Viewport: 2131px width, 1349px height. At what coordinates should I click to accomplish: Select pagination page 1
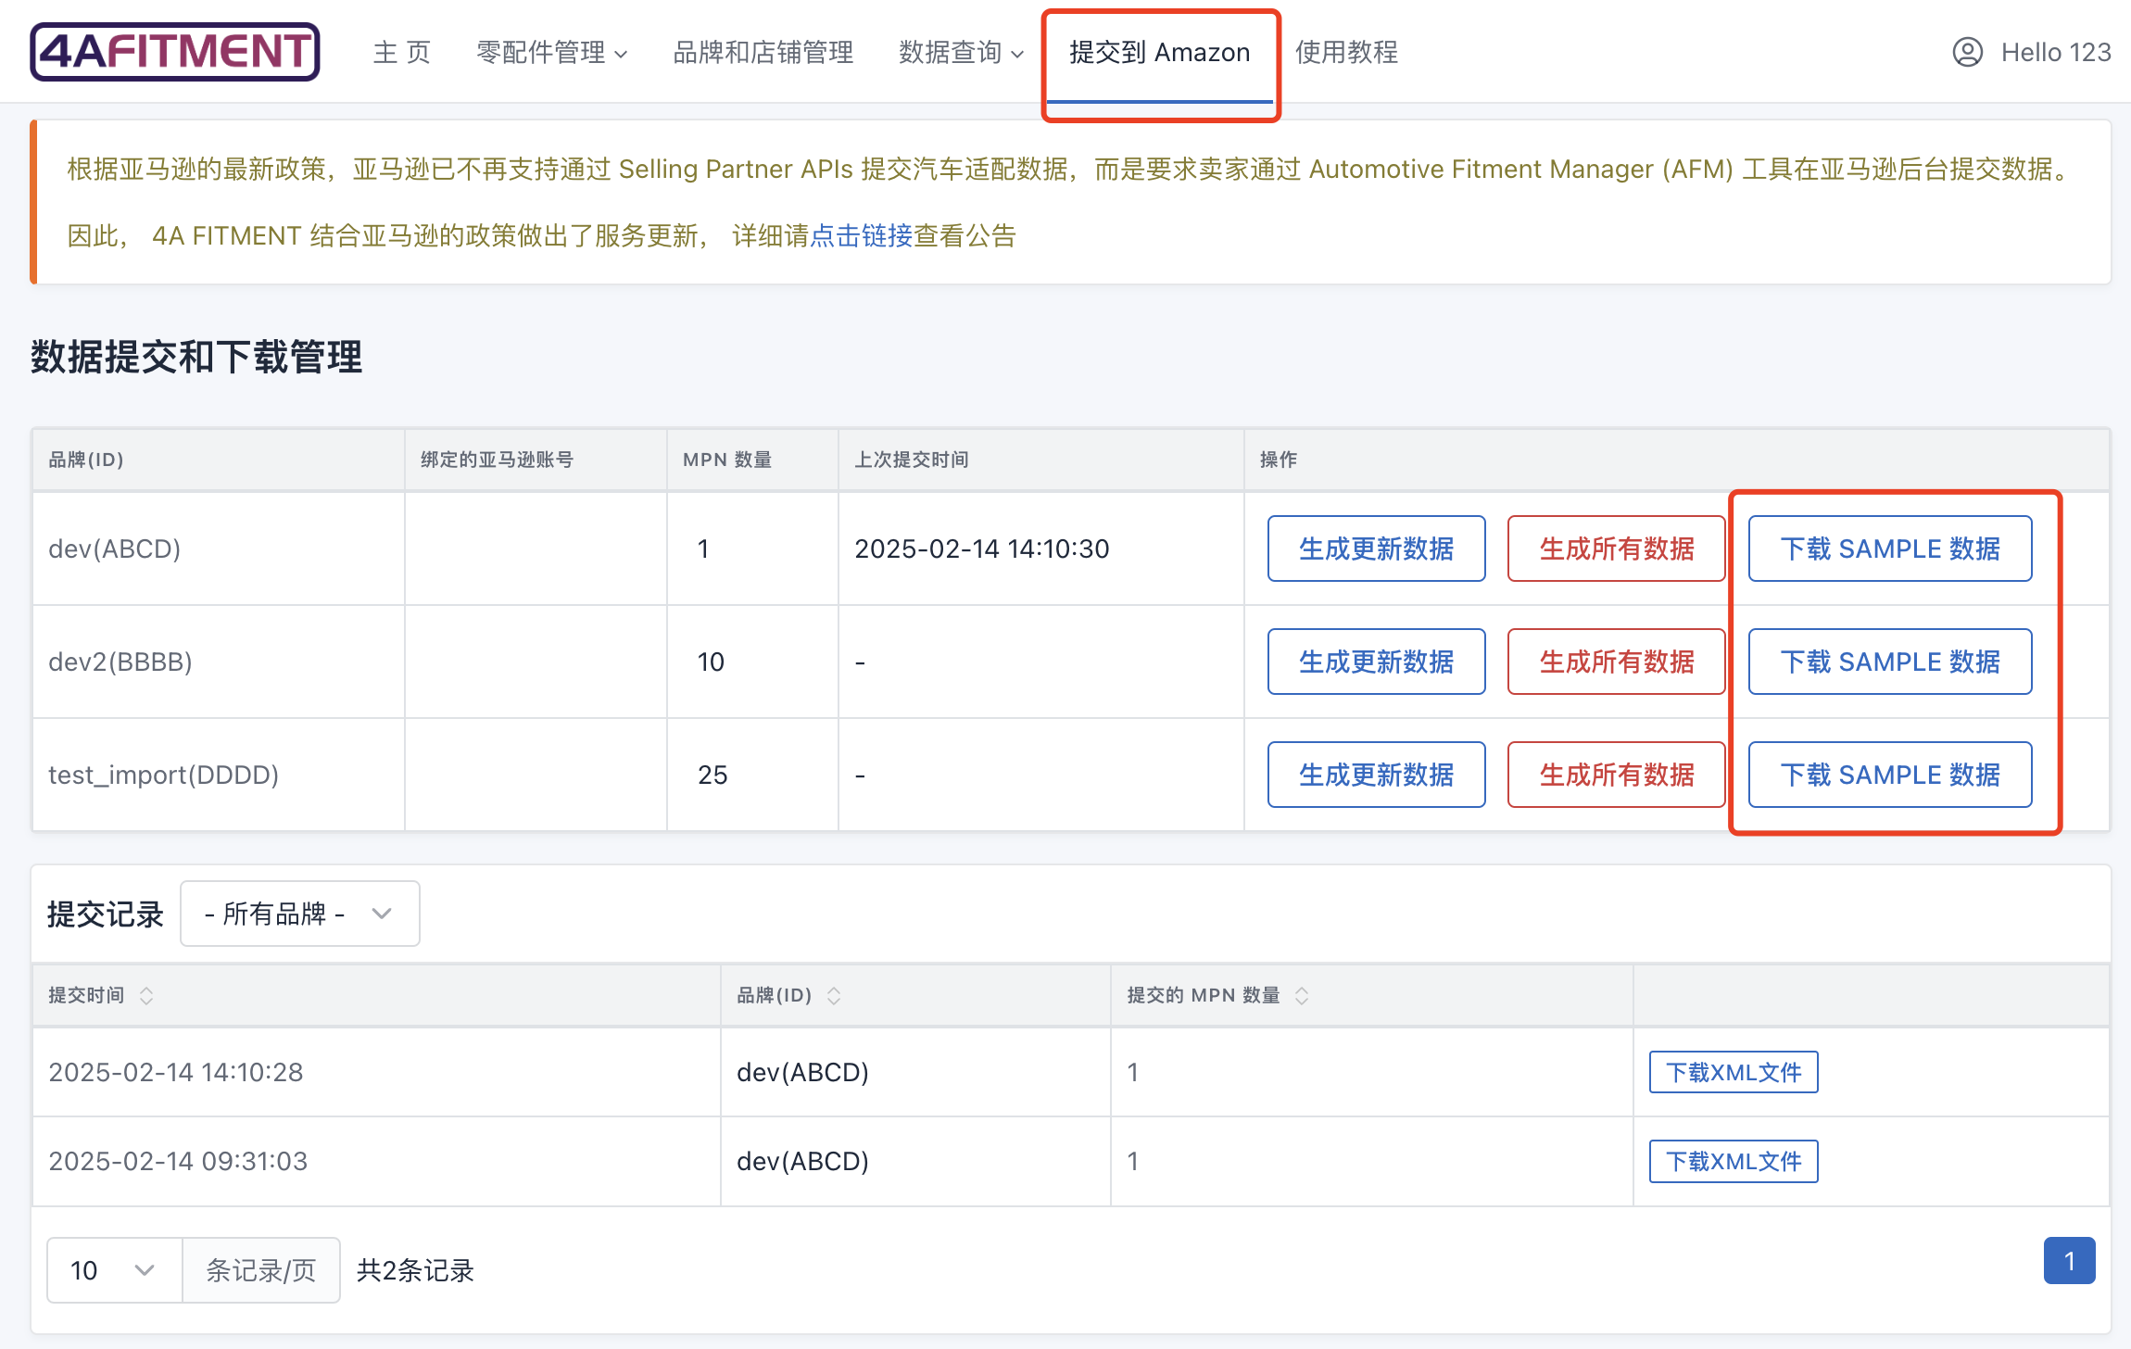2069,1261
